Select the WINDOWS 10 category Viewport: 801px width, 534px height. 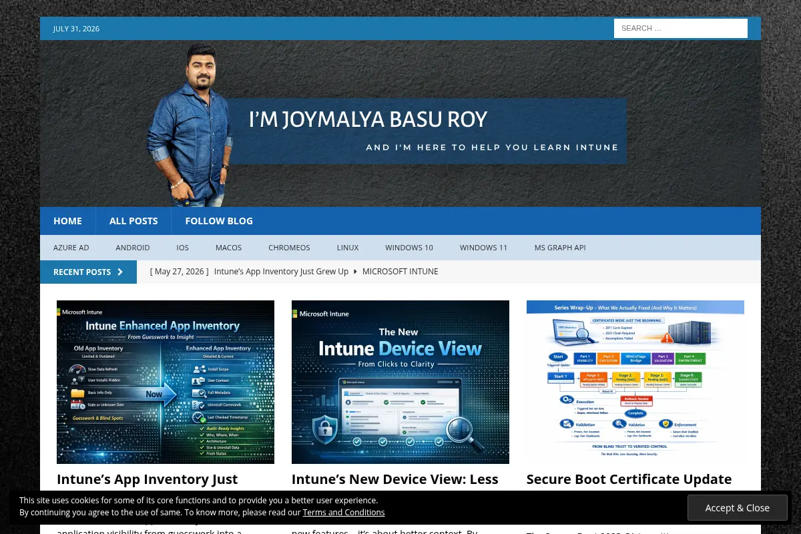tap(409, 248)
